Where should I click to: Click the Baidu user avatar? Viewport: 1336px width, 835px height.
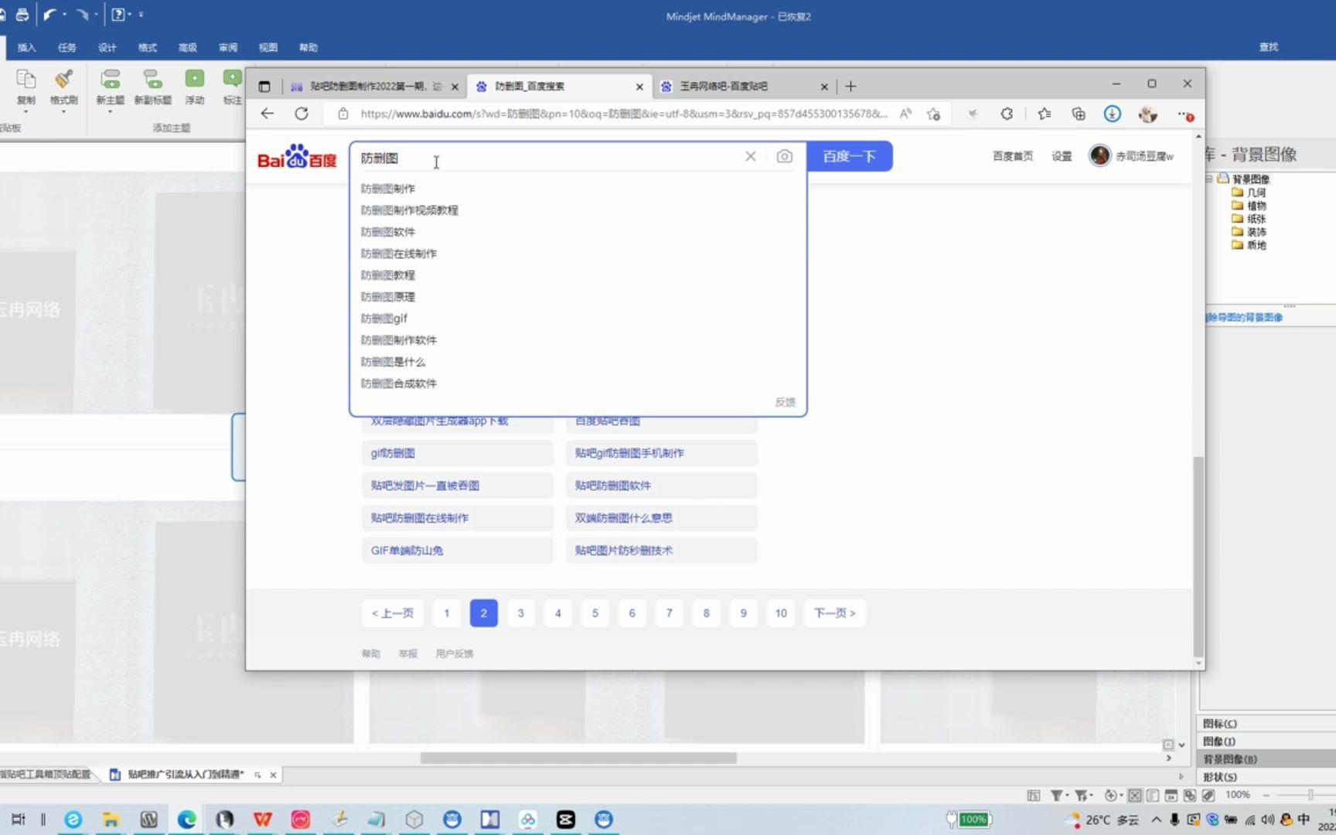click(1099, 155)
